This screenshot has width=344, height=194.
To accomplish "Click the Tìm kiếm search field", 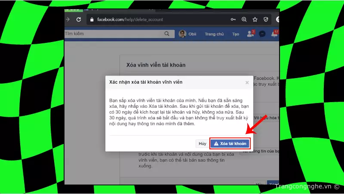I will coord(112,34).
